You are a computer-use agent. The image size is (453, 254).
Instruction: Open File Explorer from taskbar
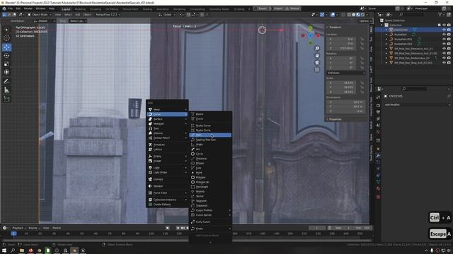point(22,250)
